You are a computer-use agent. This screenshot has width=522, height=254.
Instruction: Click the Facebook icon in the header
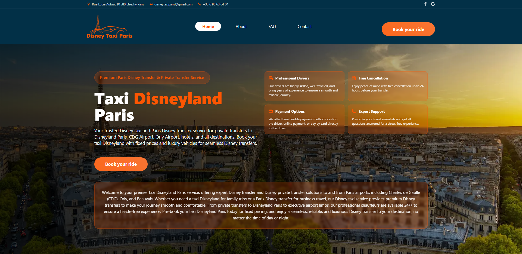pos(425,4)
